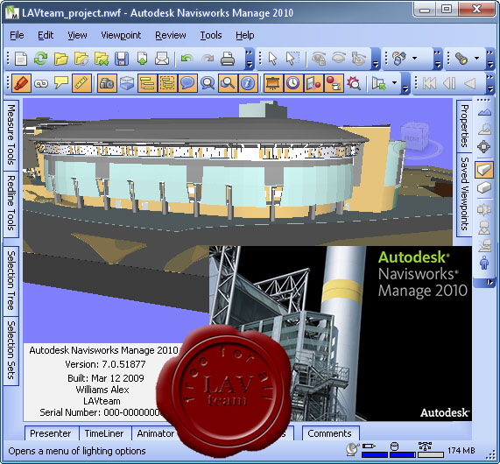The width and height of the screenshot is (500, 464).
Task: Open the Saved Viewpoints side panel
Action: click(464, 195)
